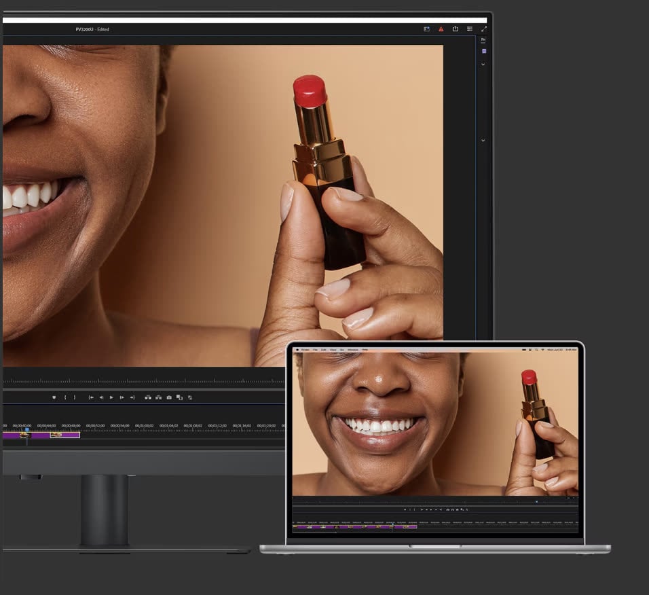Click the red warning alert icon
The width and height of the screenshot is (649, 595).
click(x=441, y=29)
